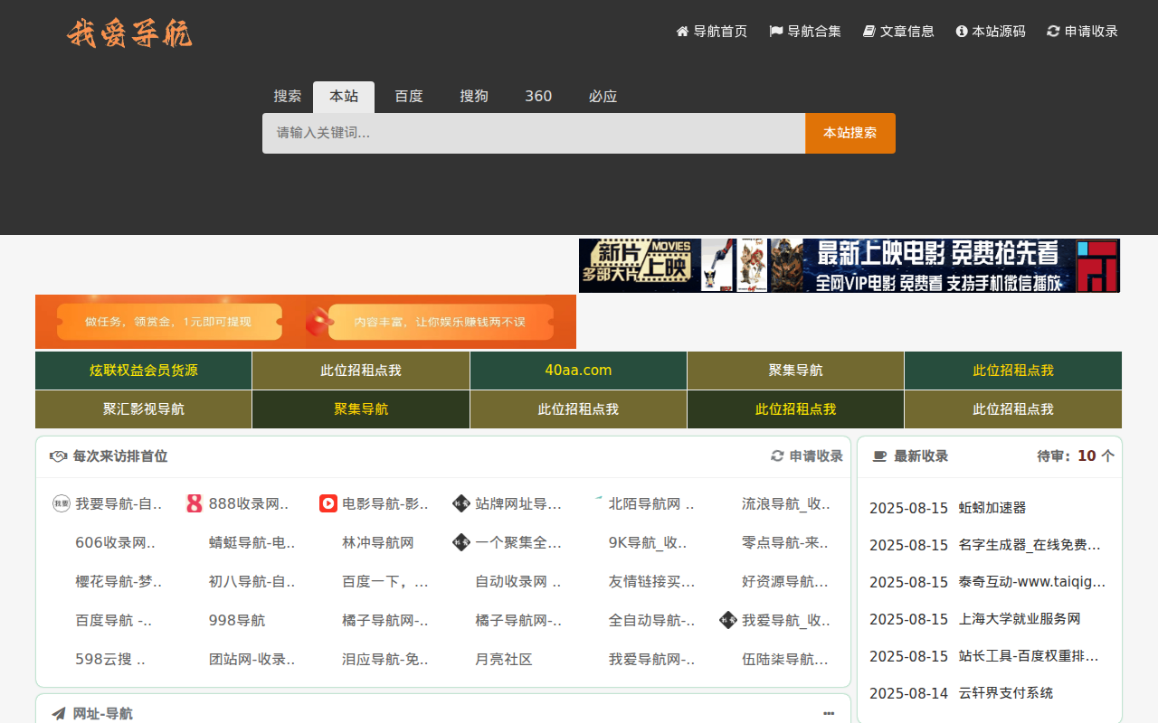Click the refresh icon in 申请收录 panel link
Image resolution: width=1158 pixels, height=723 pixels.
777,456
